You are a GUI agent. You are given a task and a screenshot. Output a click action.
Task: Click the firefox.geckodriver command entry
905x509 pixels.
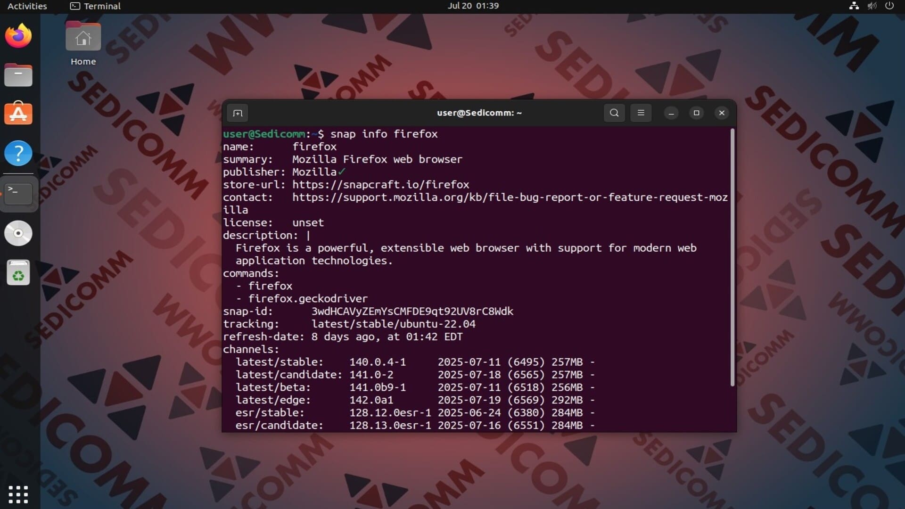coord(307,299)
